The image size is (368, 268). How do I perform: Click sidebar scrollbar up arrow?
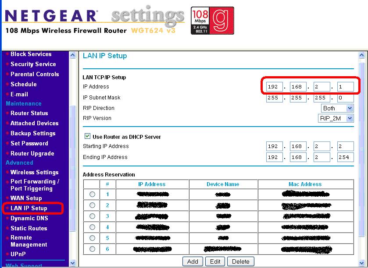[x=73, y=55]
